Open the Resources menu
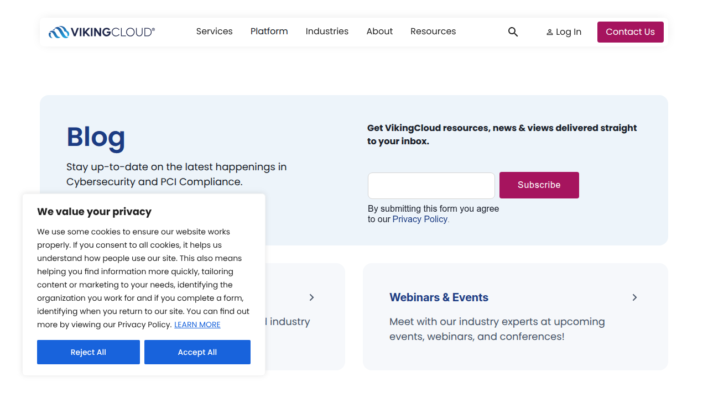Screen dimensions: 708x398 click(433, 32)
